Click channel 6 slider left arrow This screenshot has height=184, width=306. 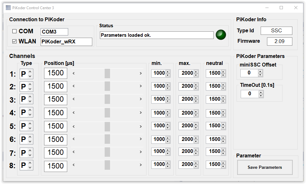74,139
